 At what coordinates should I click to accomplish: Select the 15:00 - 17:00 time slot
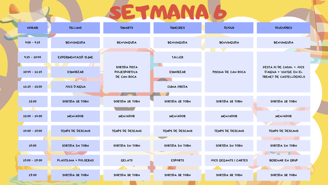[x=32, y=160]
